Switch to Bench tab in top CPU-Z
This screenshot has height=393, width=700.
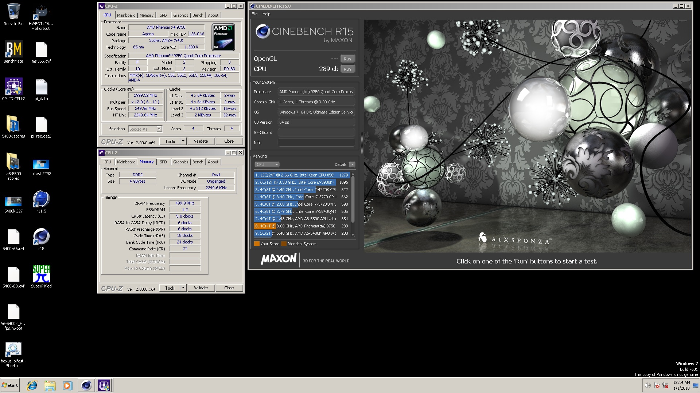tap(198, 15)
